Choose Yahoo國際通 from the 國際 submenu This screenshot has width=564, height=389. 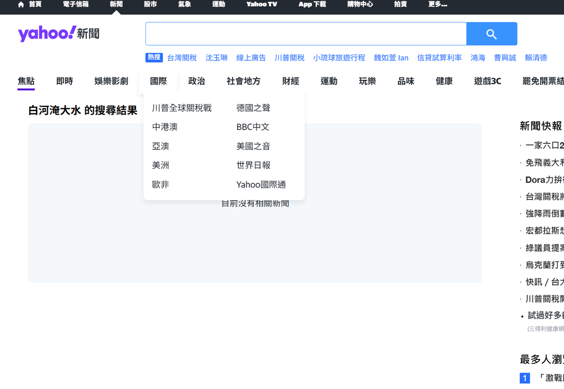coord(261,185)
